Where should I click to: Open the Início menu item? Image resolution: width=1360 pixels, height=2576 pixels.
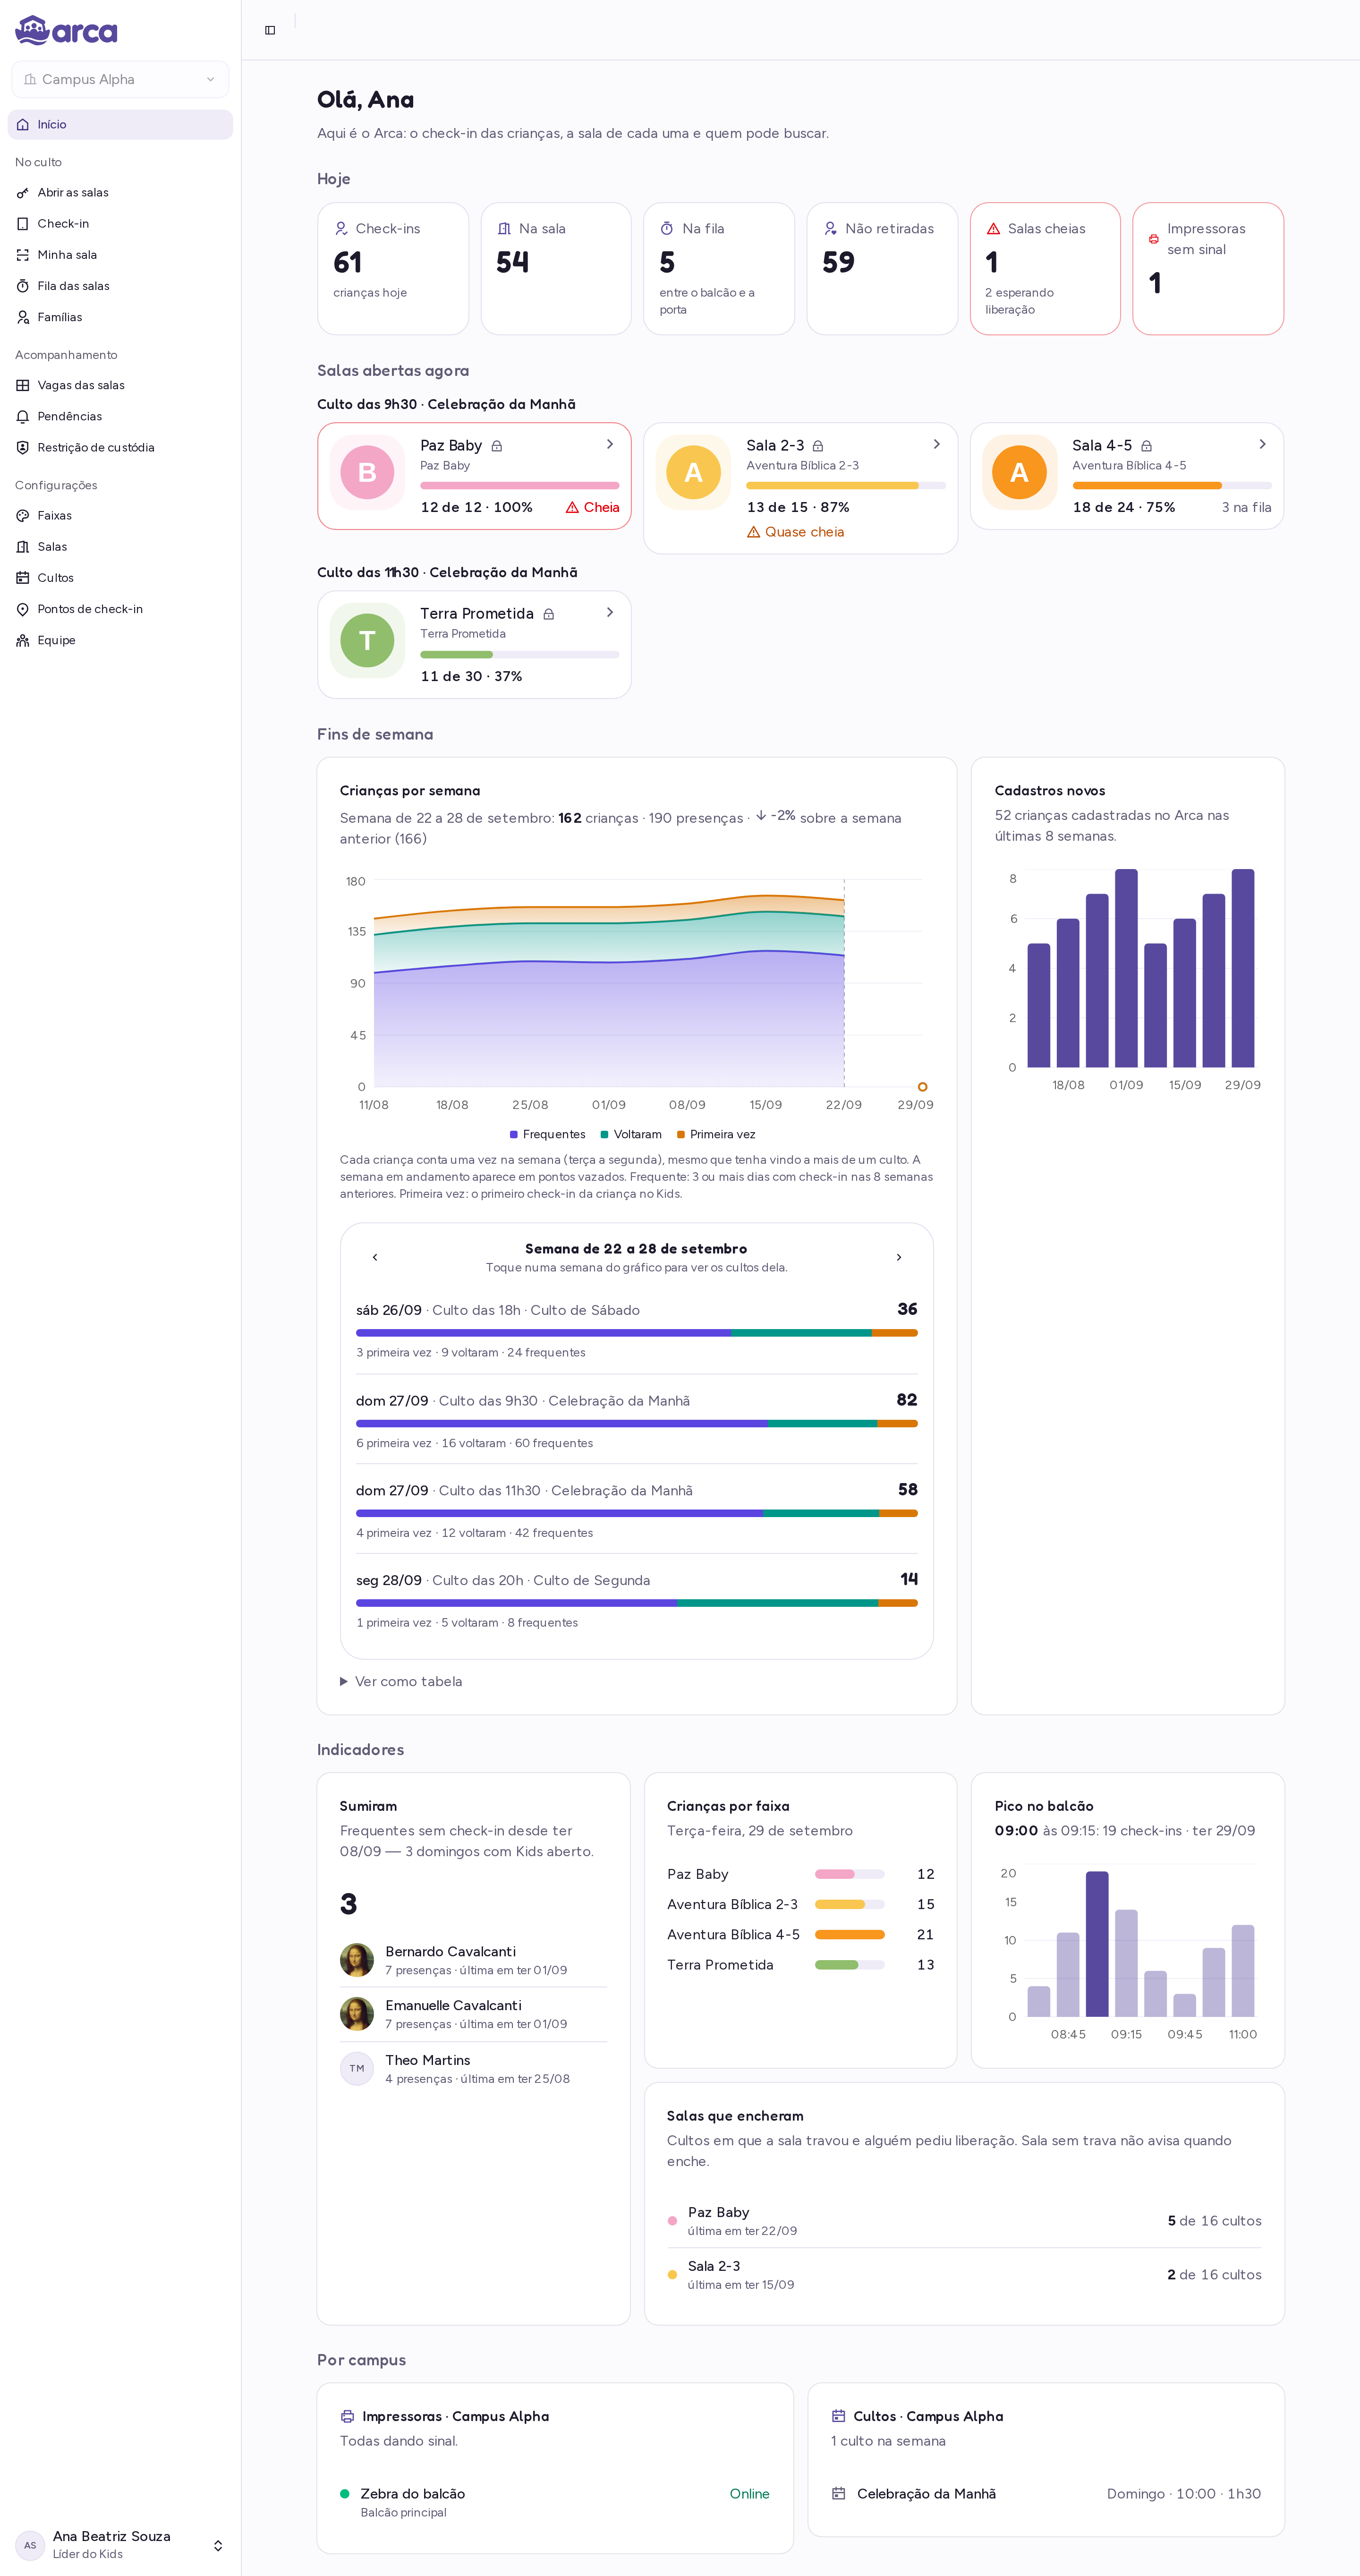coord(120,125)
